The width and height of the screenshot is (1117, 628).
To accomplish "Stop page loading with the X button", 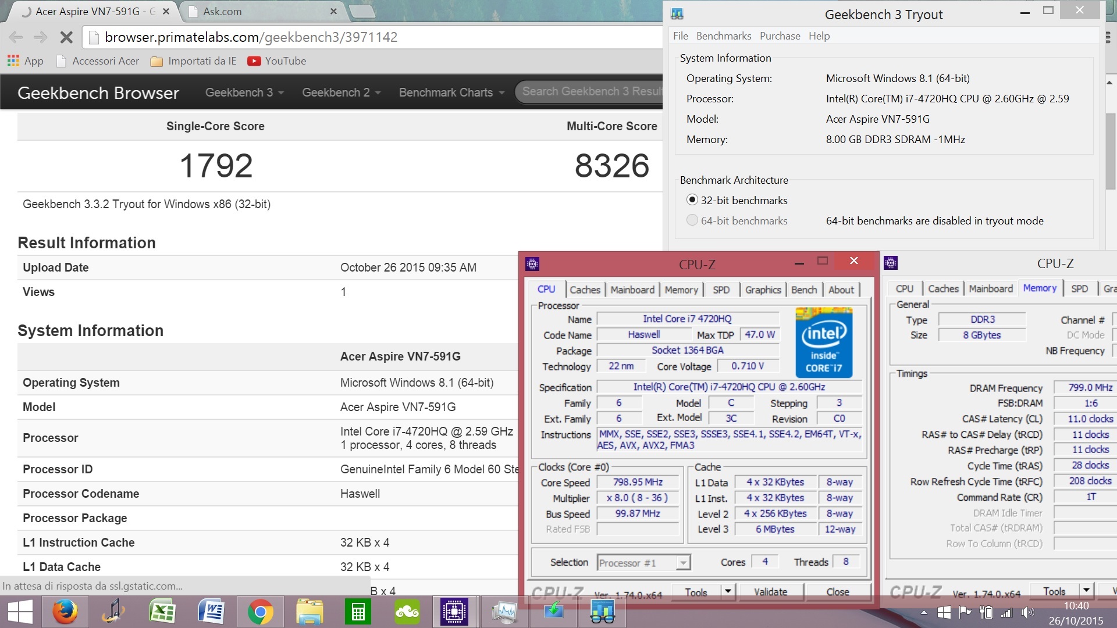I will [x=66, y=37].
